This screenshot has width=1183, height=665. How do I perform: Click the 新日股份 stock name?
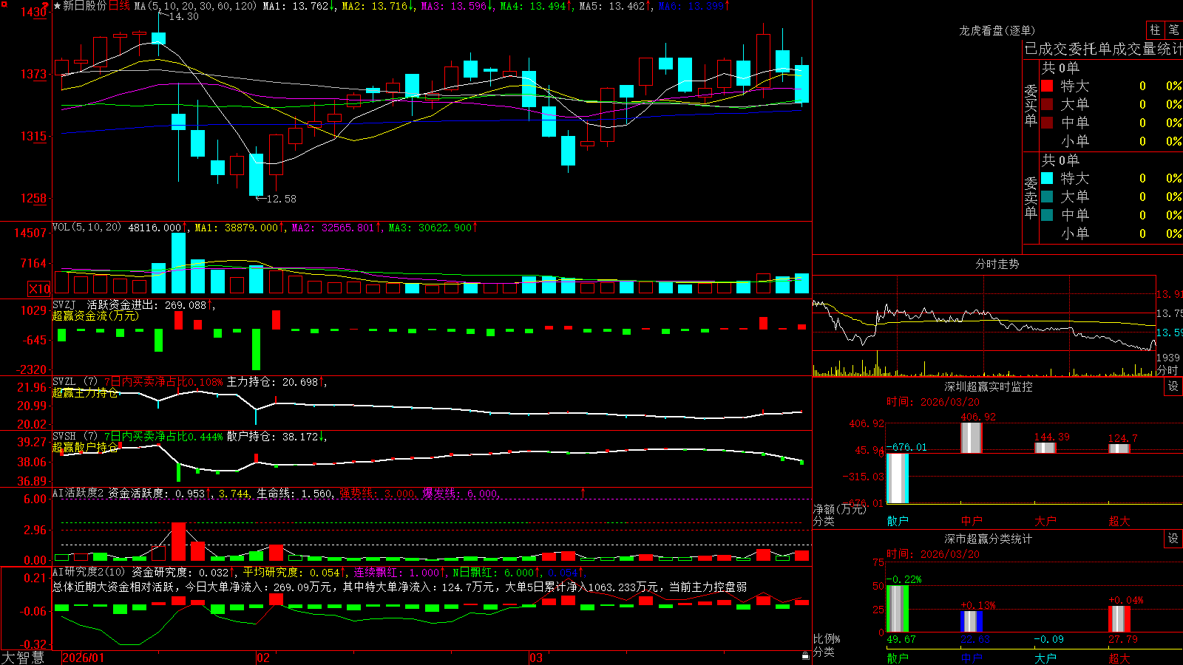[85, 6]
